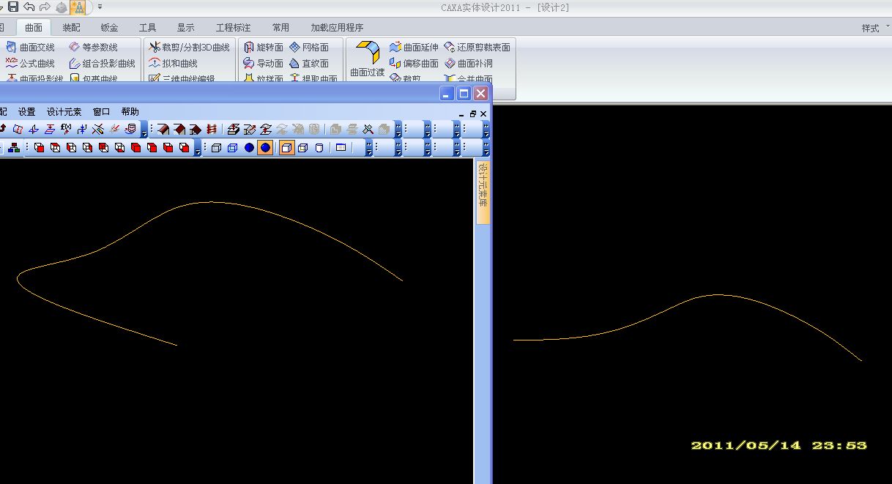This screenshot has width=892, height=484.
Task: Click the 三维曲线编辑 tool
Action: (x=182, y=78)
